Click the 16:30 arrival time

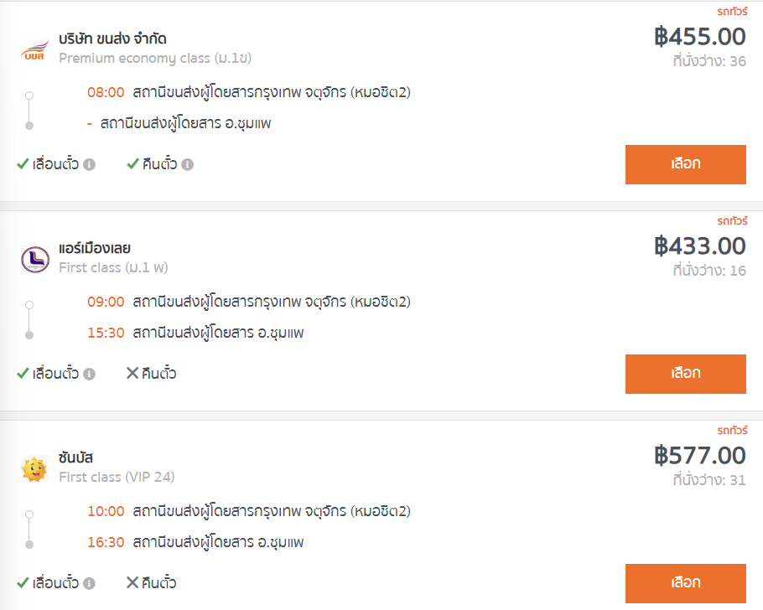point(106,542)
